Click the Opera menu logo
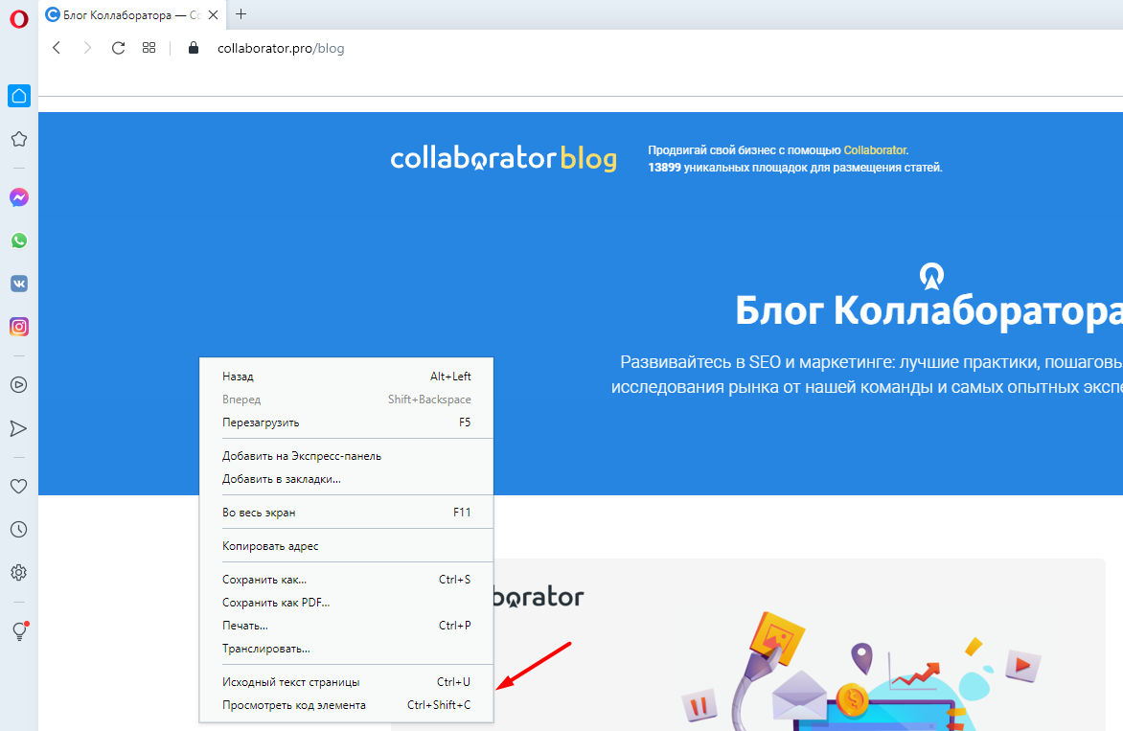The image size is (1123, 731). pyautogui.click(x=18, y=17)
